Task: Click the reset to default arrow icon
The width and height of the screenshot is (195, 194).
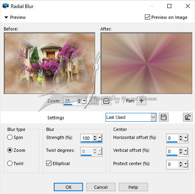Action: (188, 117)
